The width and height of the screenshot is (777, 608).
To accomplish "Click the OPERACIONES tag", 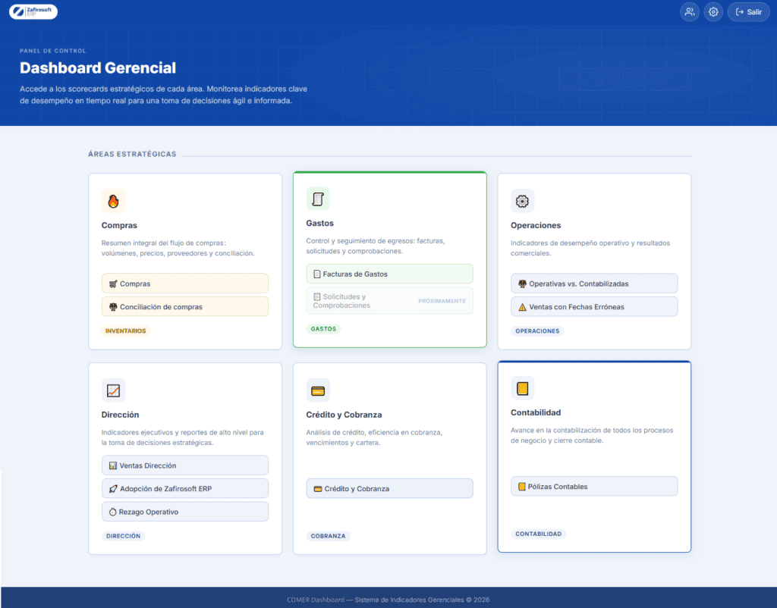I will (x=537, y=331).
